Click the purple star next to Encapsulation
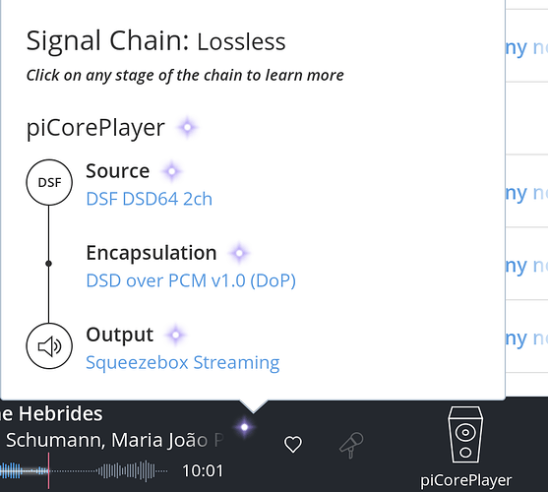 pos(239,253)
